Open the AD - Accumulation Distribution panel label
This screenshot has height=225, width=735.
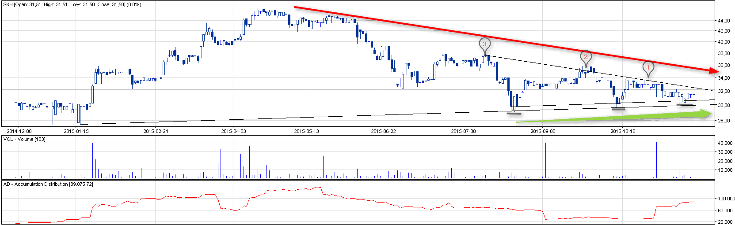pos(48,184)
